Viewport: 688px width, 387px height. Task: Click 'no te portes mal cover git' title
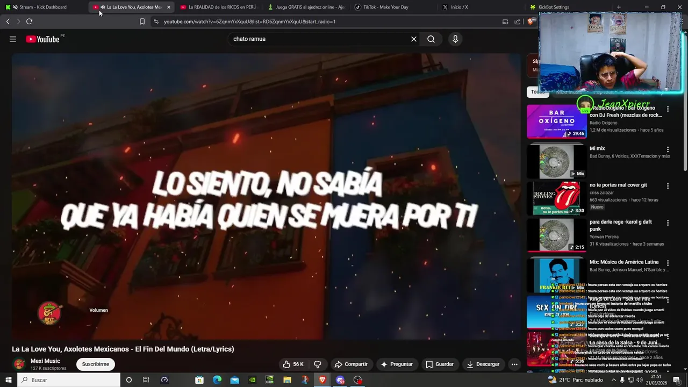click(618, 185)
